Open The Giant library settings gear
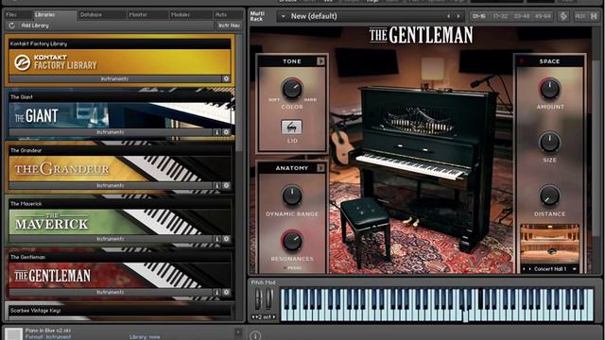The width and height of the screenshot is (605, 340). pyautogui.click(x=226, y=132)
